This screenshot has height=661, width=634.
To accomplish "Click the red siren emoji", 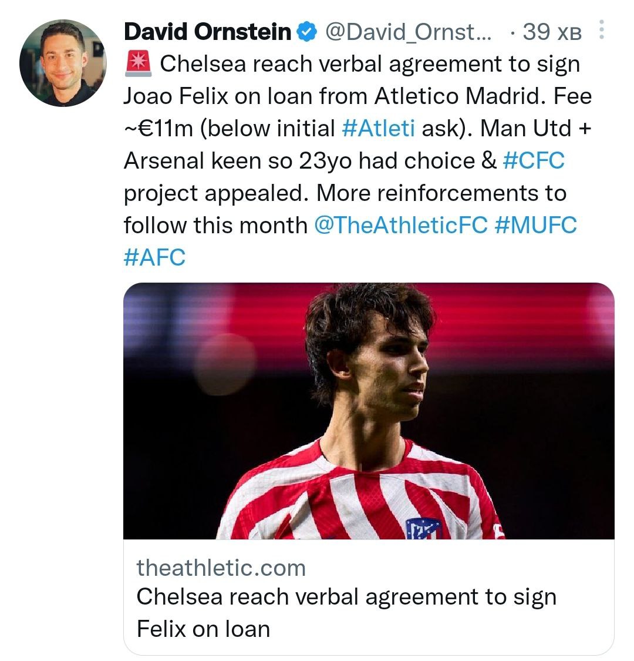I will [139, 63].
